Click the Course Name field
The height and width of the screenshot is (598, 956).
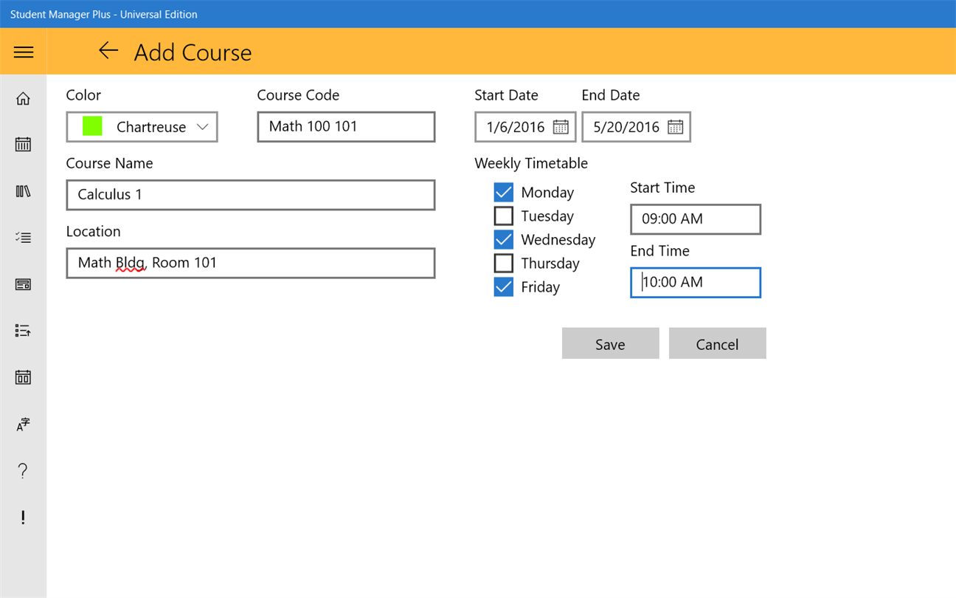click(251, 195)
